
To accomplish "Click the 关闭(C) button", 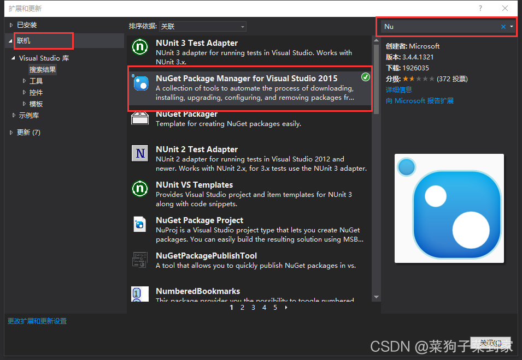I will click(490, 343).
